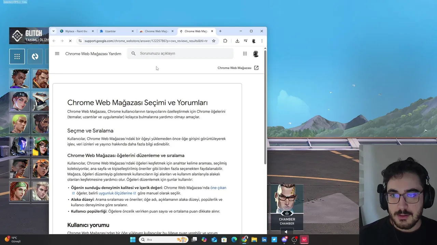Bookmark this page with the star icon
The image size is (437, 245).
pos(214,41)
